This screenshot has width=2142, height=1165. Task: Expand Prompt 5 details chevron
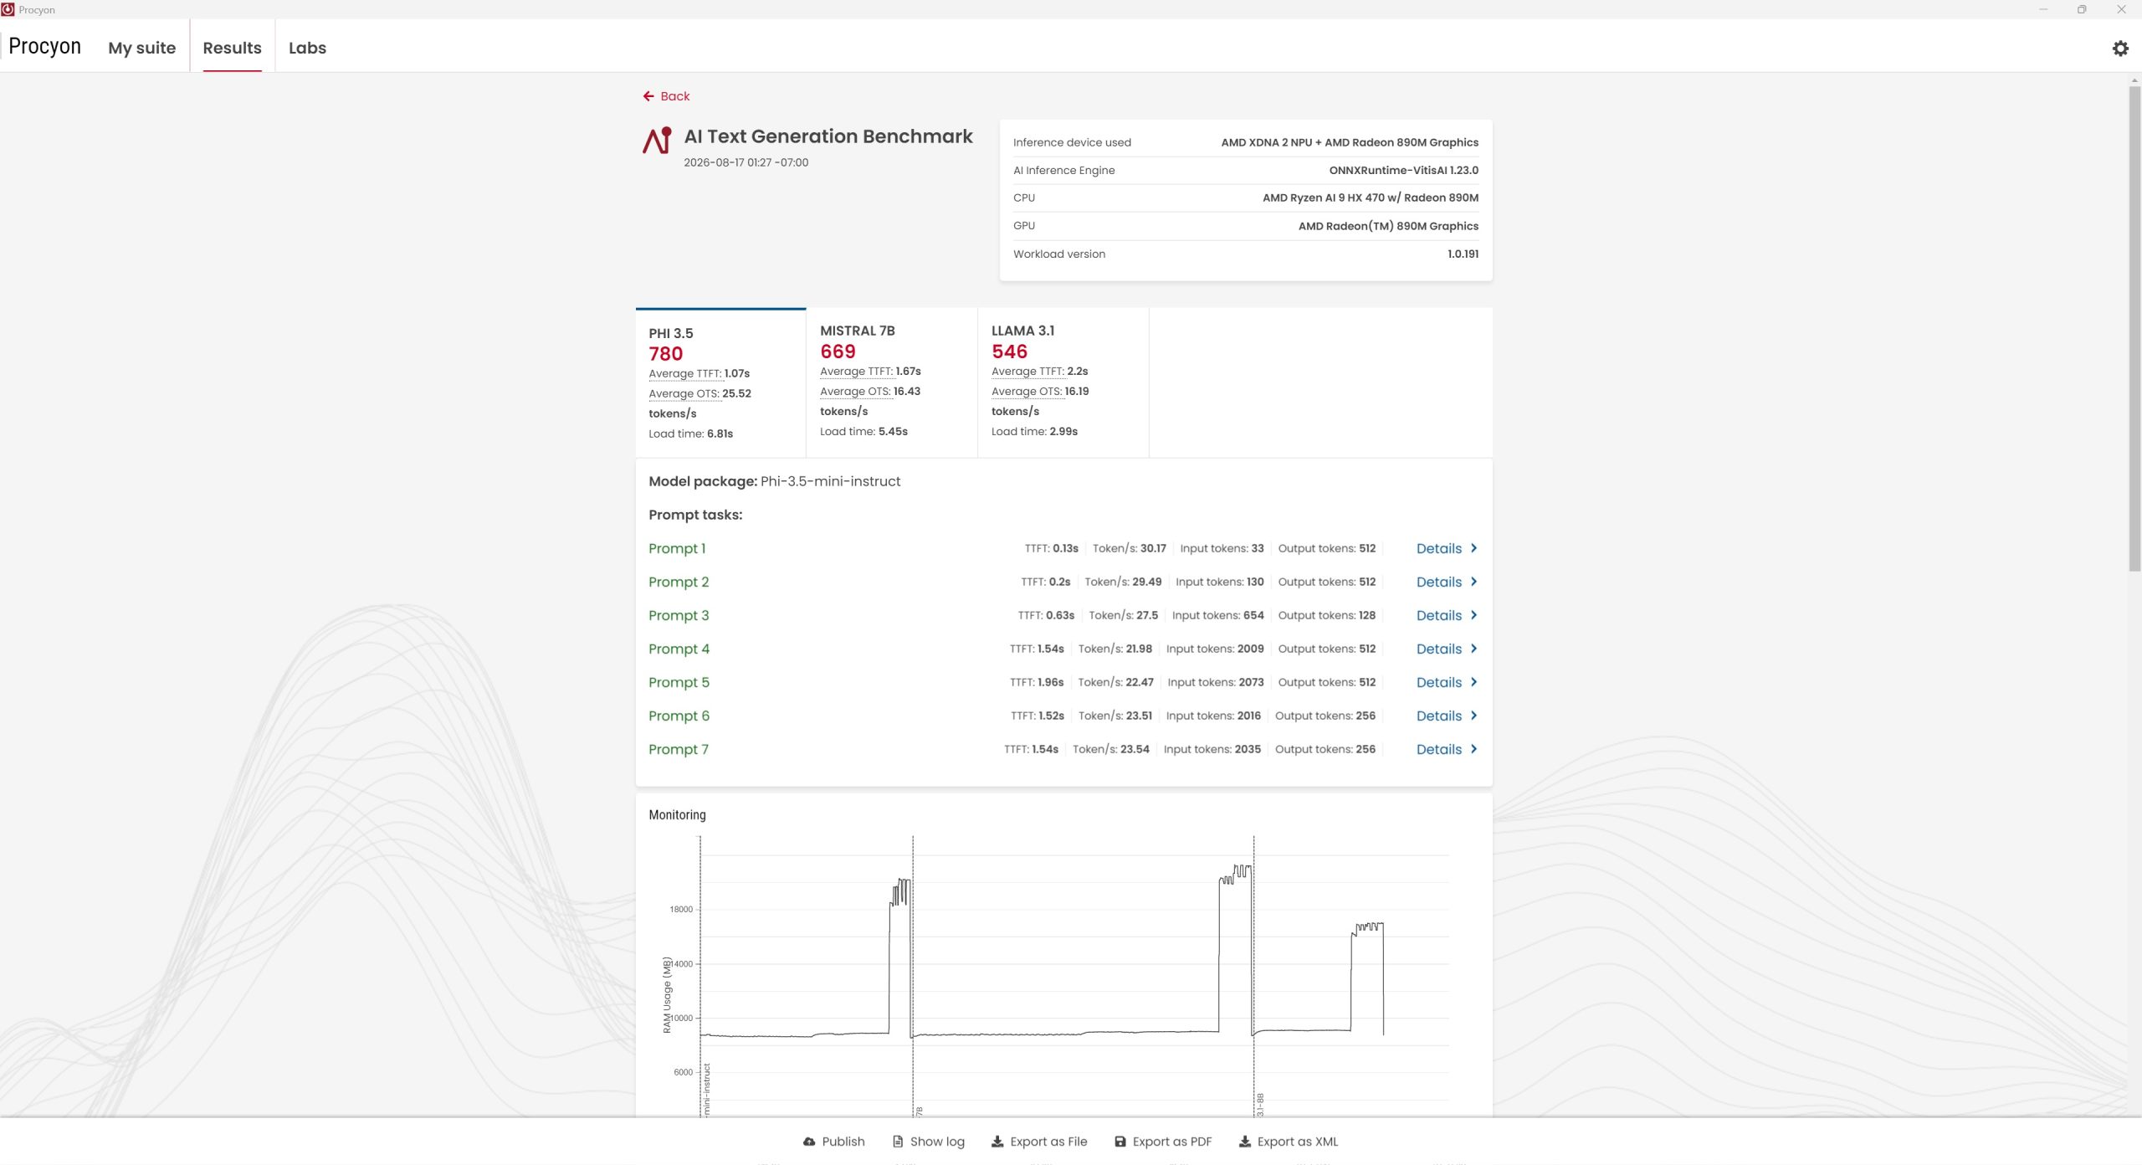[1473, 682]
